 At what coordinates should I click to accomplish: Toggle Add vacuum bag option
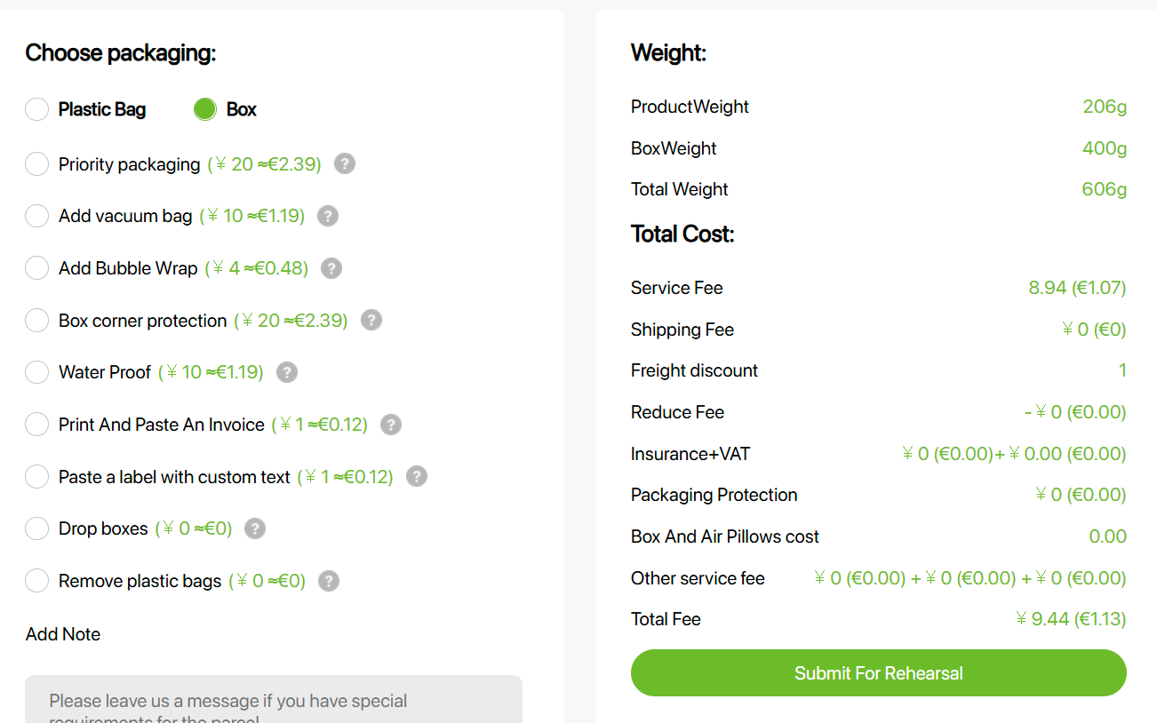point(36,216)
